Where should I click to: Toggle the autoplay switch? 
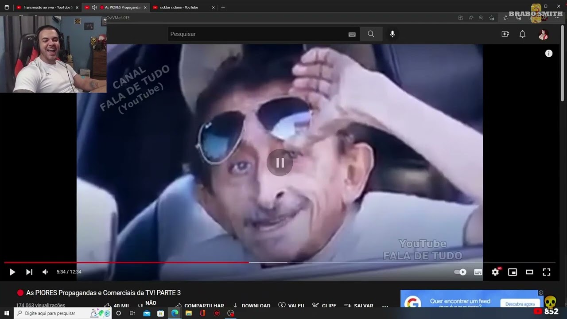point(461,272)
